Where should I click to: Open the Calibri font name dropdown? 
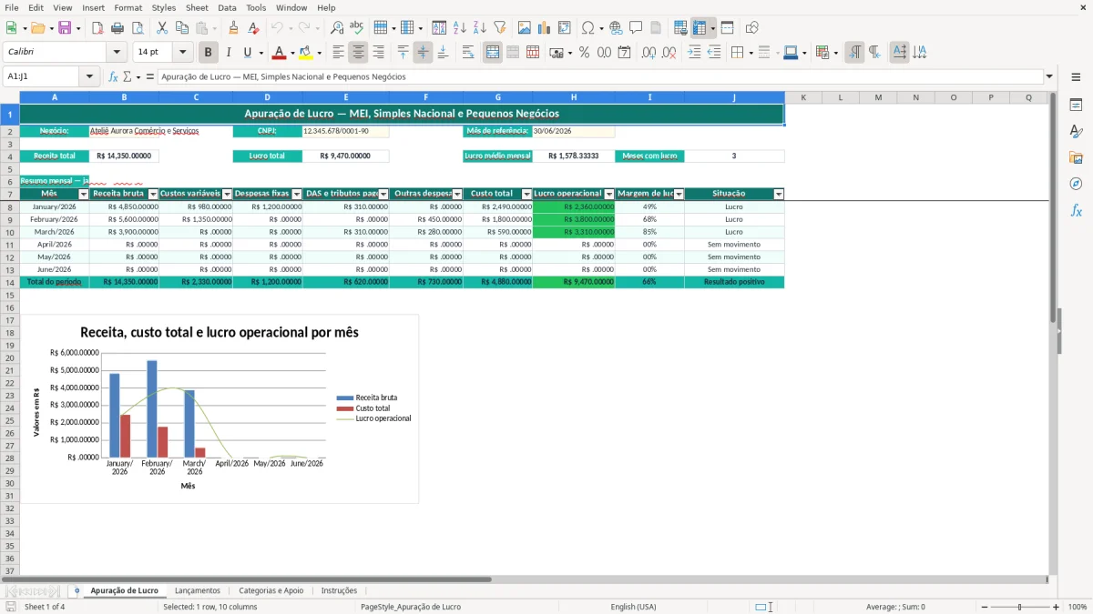(117, 53)
